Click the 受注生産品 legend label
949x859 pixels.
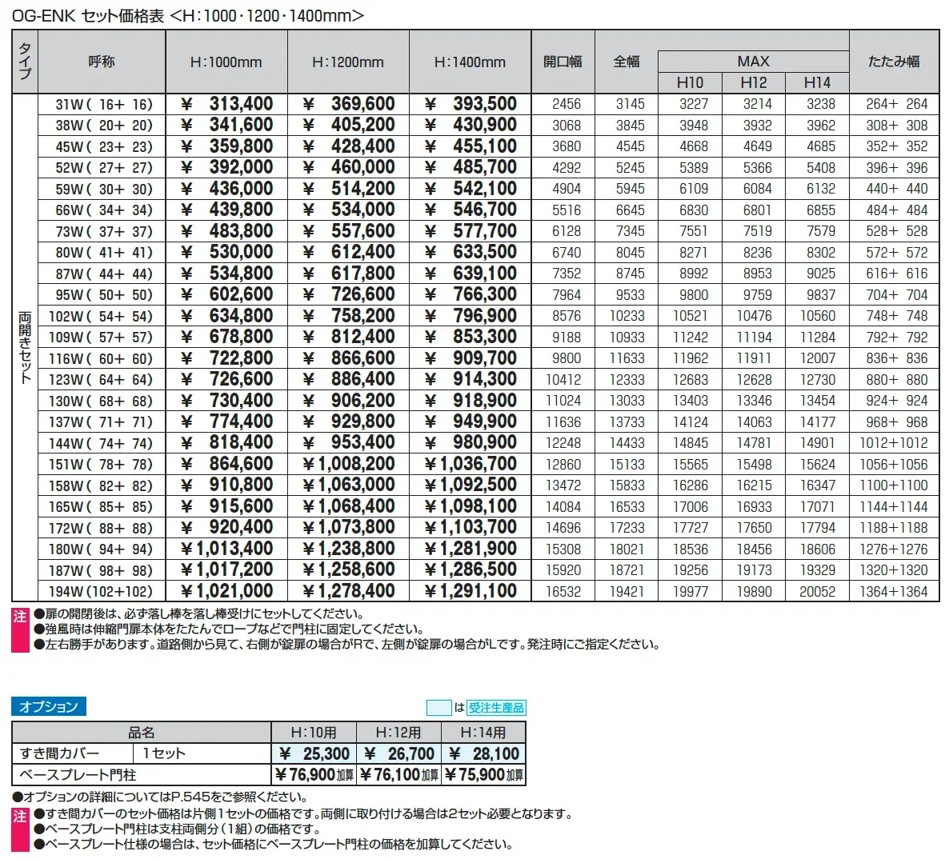[496, 707]
